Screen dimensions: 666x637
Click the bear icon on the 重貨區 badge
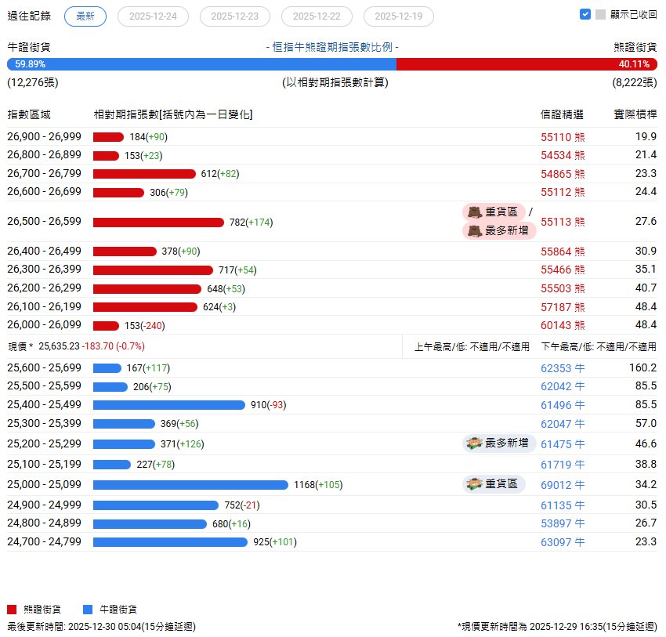click(x=475, y=212)
